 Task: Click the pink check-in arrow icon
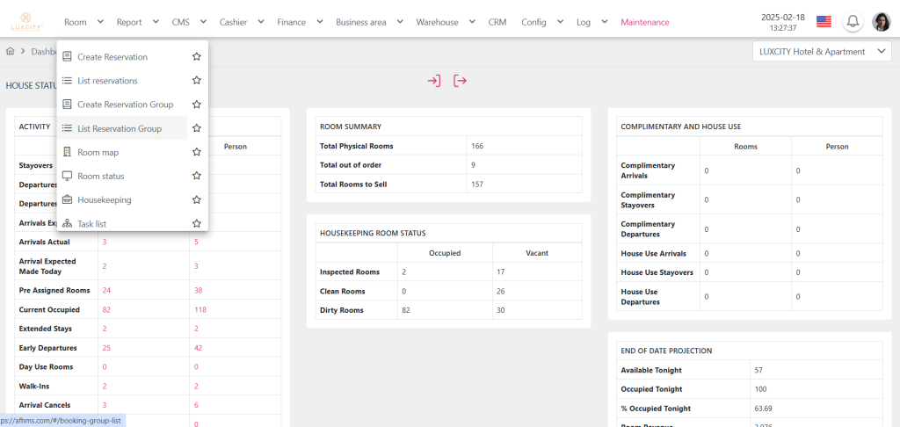(434, 81)
